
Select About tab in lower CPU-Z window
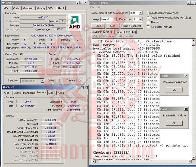point(61,93)
